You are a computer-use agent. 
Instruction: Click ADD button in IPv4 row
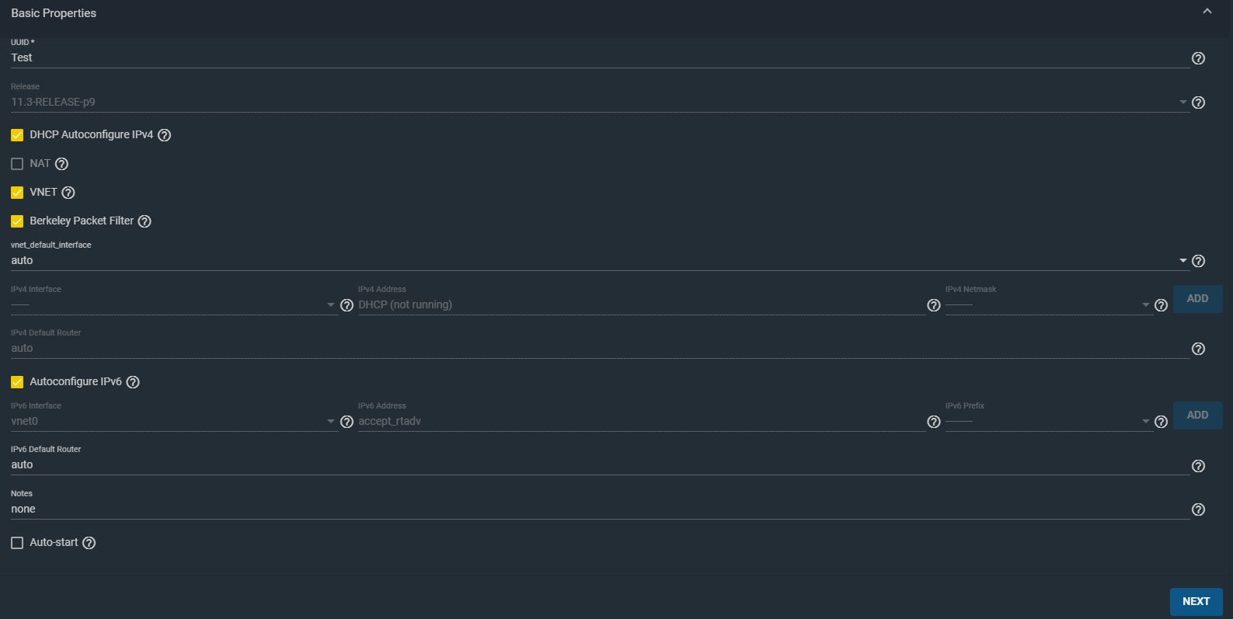[x=1197, y=298]
